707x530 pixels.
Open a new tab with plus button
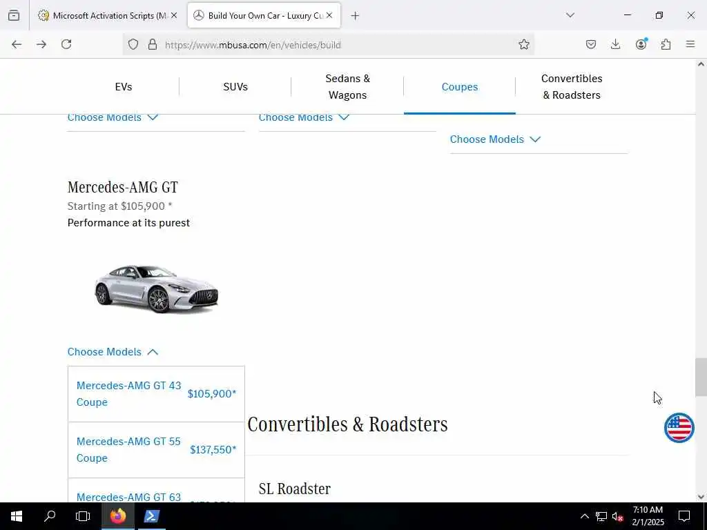pyautogui.click(x=355, y=16)
